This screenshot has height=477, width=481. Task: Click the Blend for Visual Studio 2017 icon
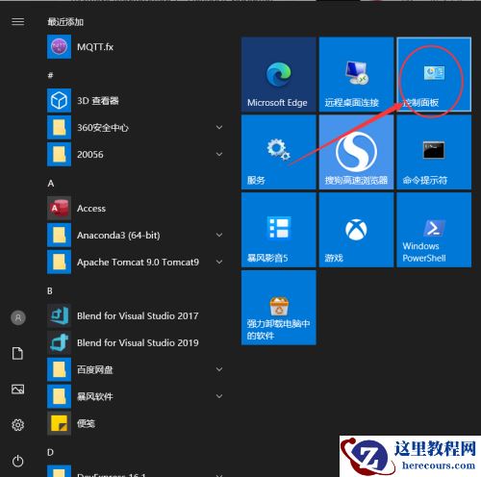(59, 315)
